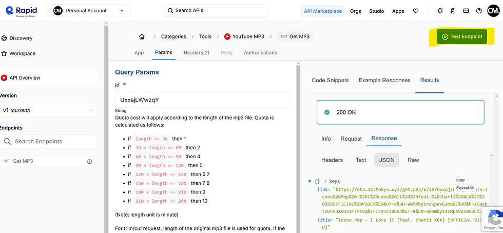Open the CM profile avatar at top right

(493, 11)
